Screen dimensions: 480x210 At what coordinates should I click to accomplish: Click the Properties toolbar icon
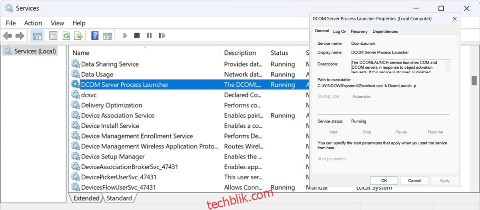(53, 36)
